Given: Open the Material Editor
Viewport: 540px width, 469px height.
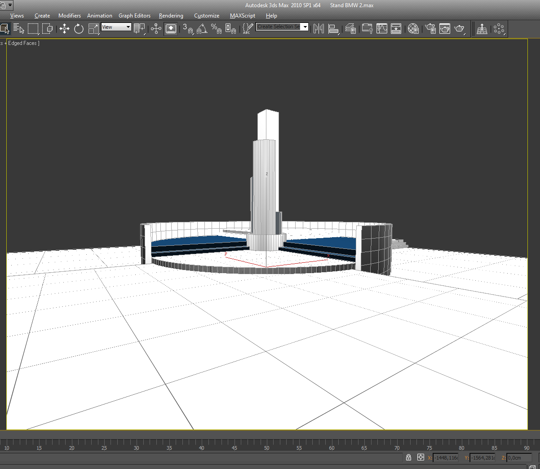Looking at the screenshot, I should [x=413, y=29].
